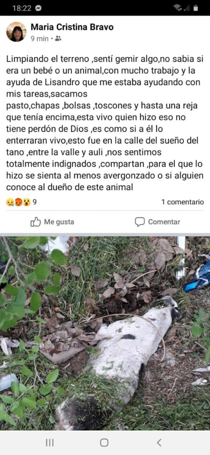The width and height of the screenshot is (210, 455).
Task: View the reactions count of 9
Action: [35, 202]
